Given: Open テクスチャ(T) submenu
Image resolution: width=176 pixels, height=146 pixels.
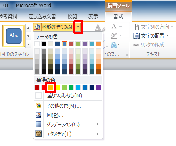Looking at the screenshot, I should (68, 133).
